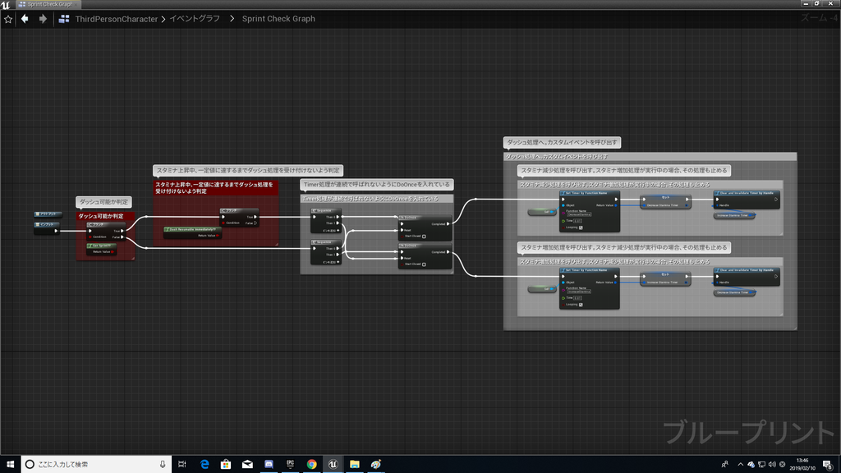Select the Sprint Check Graph tab

(x=47, y=4)
